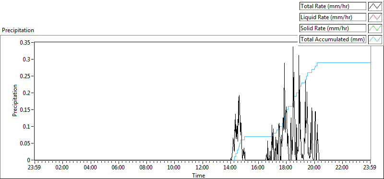The width and height of the screenshot is (384, 179).
Task: Click the 12:00 time axis label
Action: 203,167
